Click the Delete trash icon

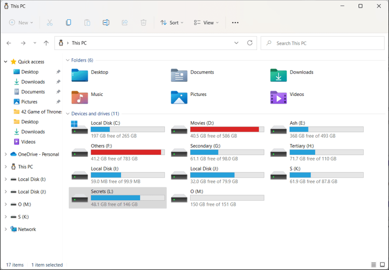(144, 23)
